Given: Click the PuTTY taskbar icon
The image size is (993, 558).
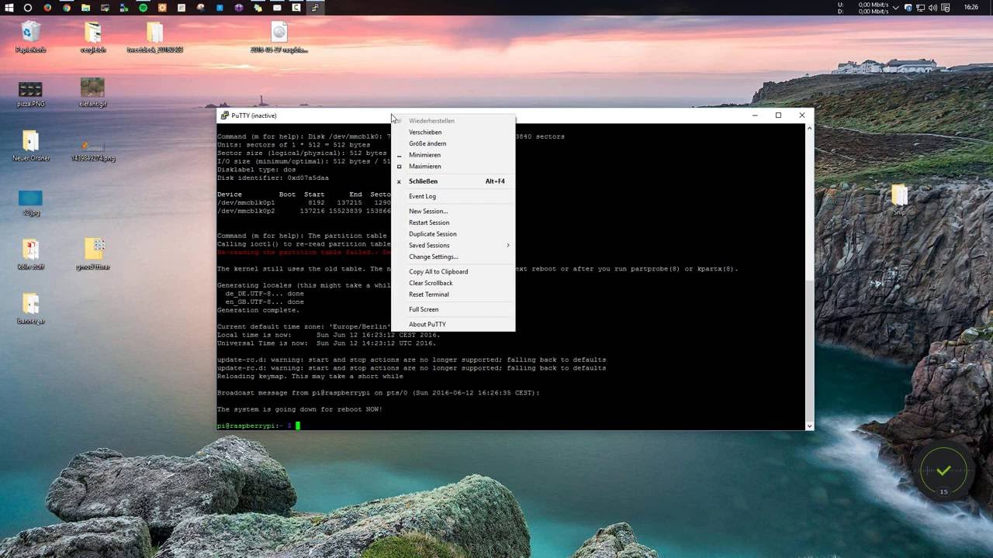Looking at the screenshot, I should coord(315,8).
